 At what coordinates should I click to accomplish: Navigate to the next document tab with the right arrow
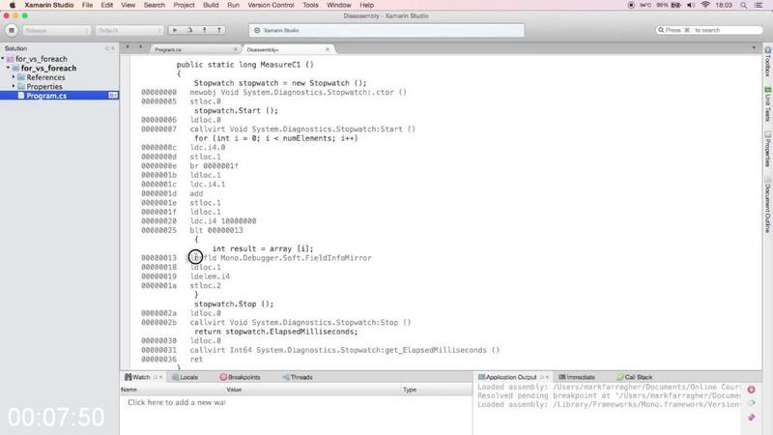tap(140, 47)
